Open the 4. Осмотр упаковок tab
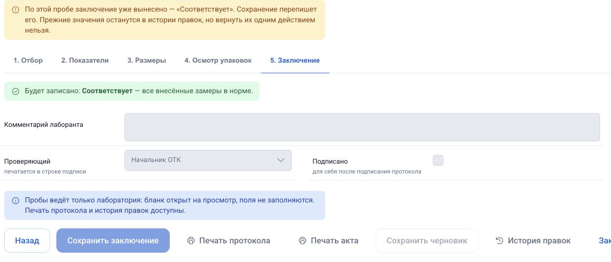Image resolution: width=611 pixels, height=262 pixels. pos(218,61)
